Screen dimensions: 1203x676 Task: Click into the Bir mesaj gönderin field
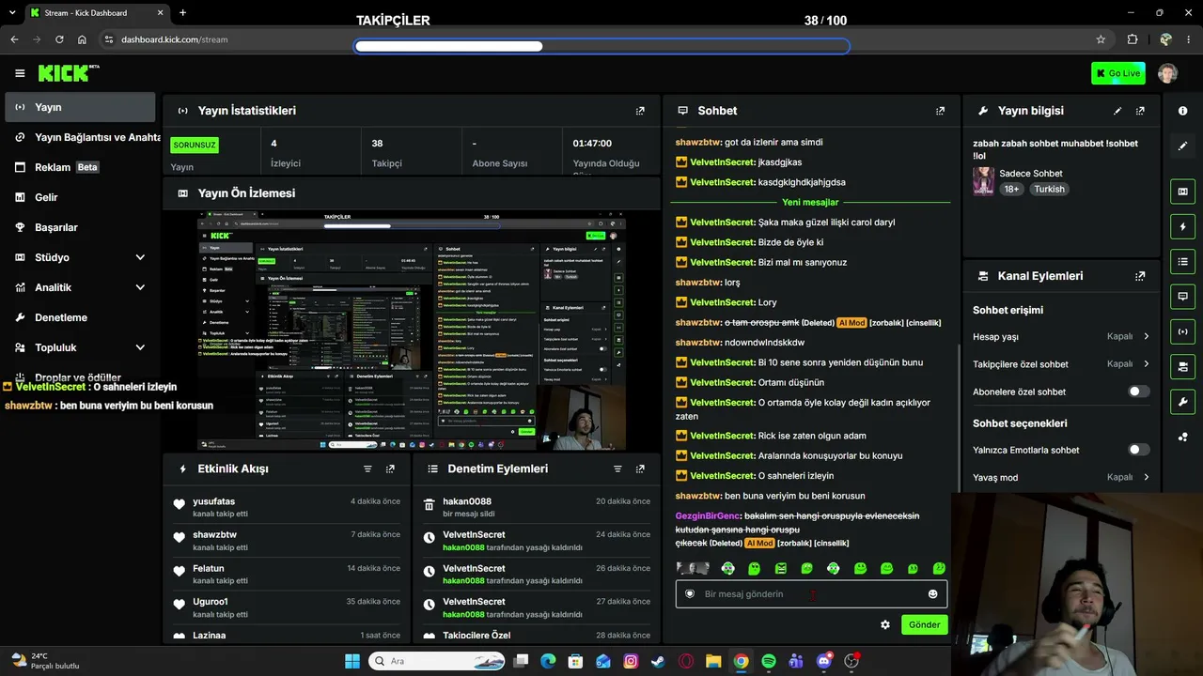(811, 594)
